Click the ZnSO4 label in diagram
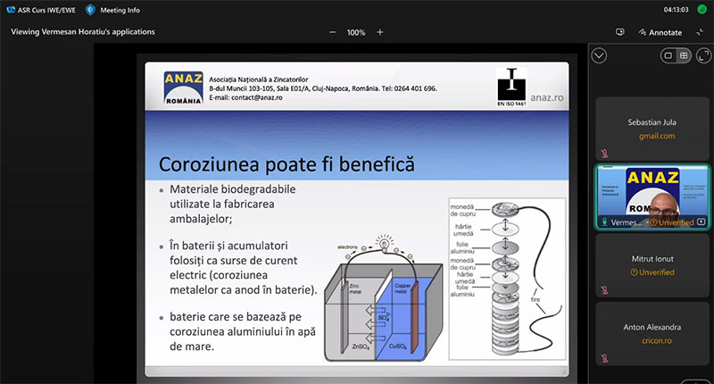 [x=361, y=346]
